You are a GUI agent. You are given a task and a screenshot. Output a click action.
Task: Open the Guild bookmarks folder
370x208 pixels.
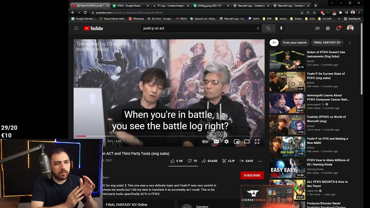point(310,19)
